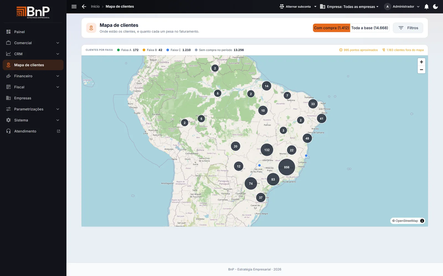Screen dimensions: 443x276
Task: Click 1.183 clientes fora do mapa
Action: pyautogui.click(x=403, y=50)
